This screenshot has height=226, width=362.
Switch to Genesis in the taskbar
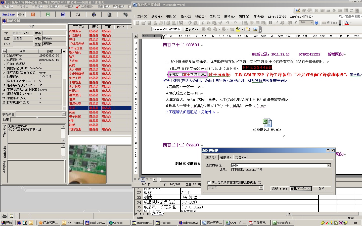(119, 223)
